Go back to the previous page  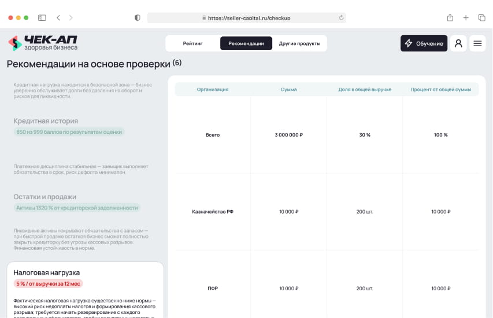tap(58, 18)
